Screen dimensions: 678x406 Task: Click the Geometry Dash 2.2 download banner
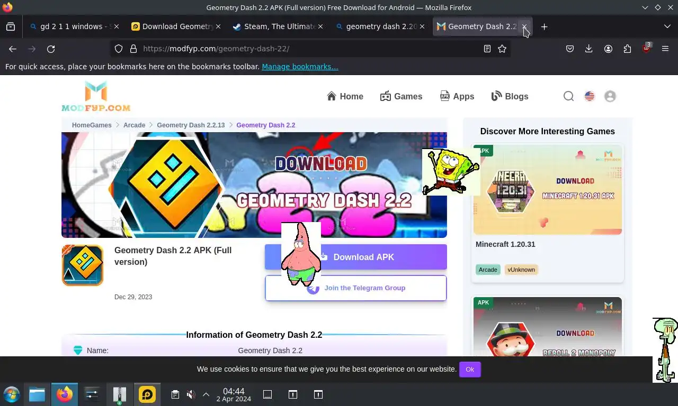tap(254, 185)
